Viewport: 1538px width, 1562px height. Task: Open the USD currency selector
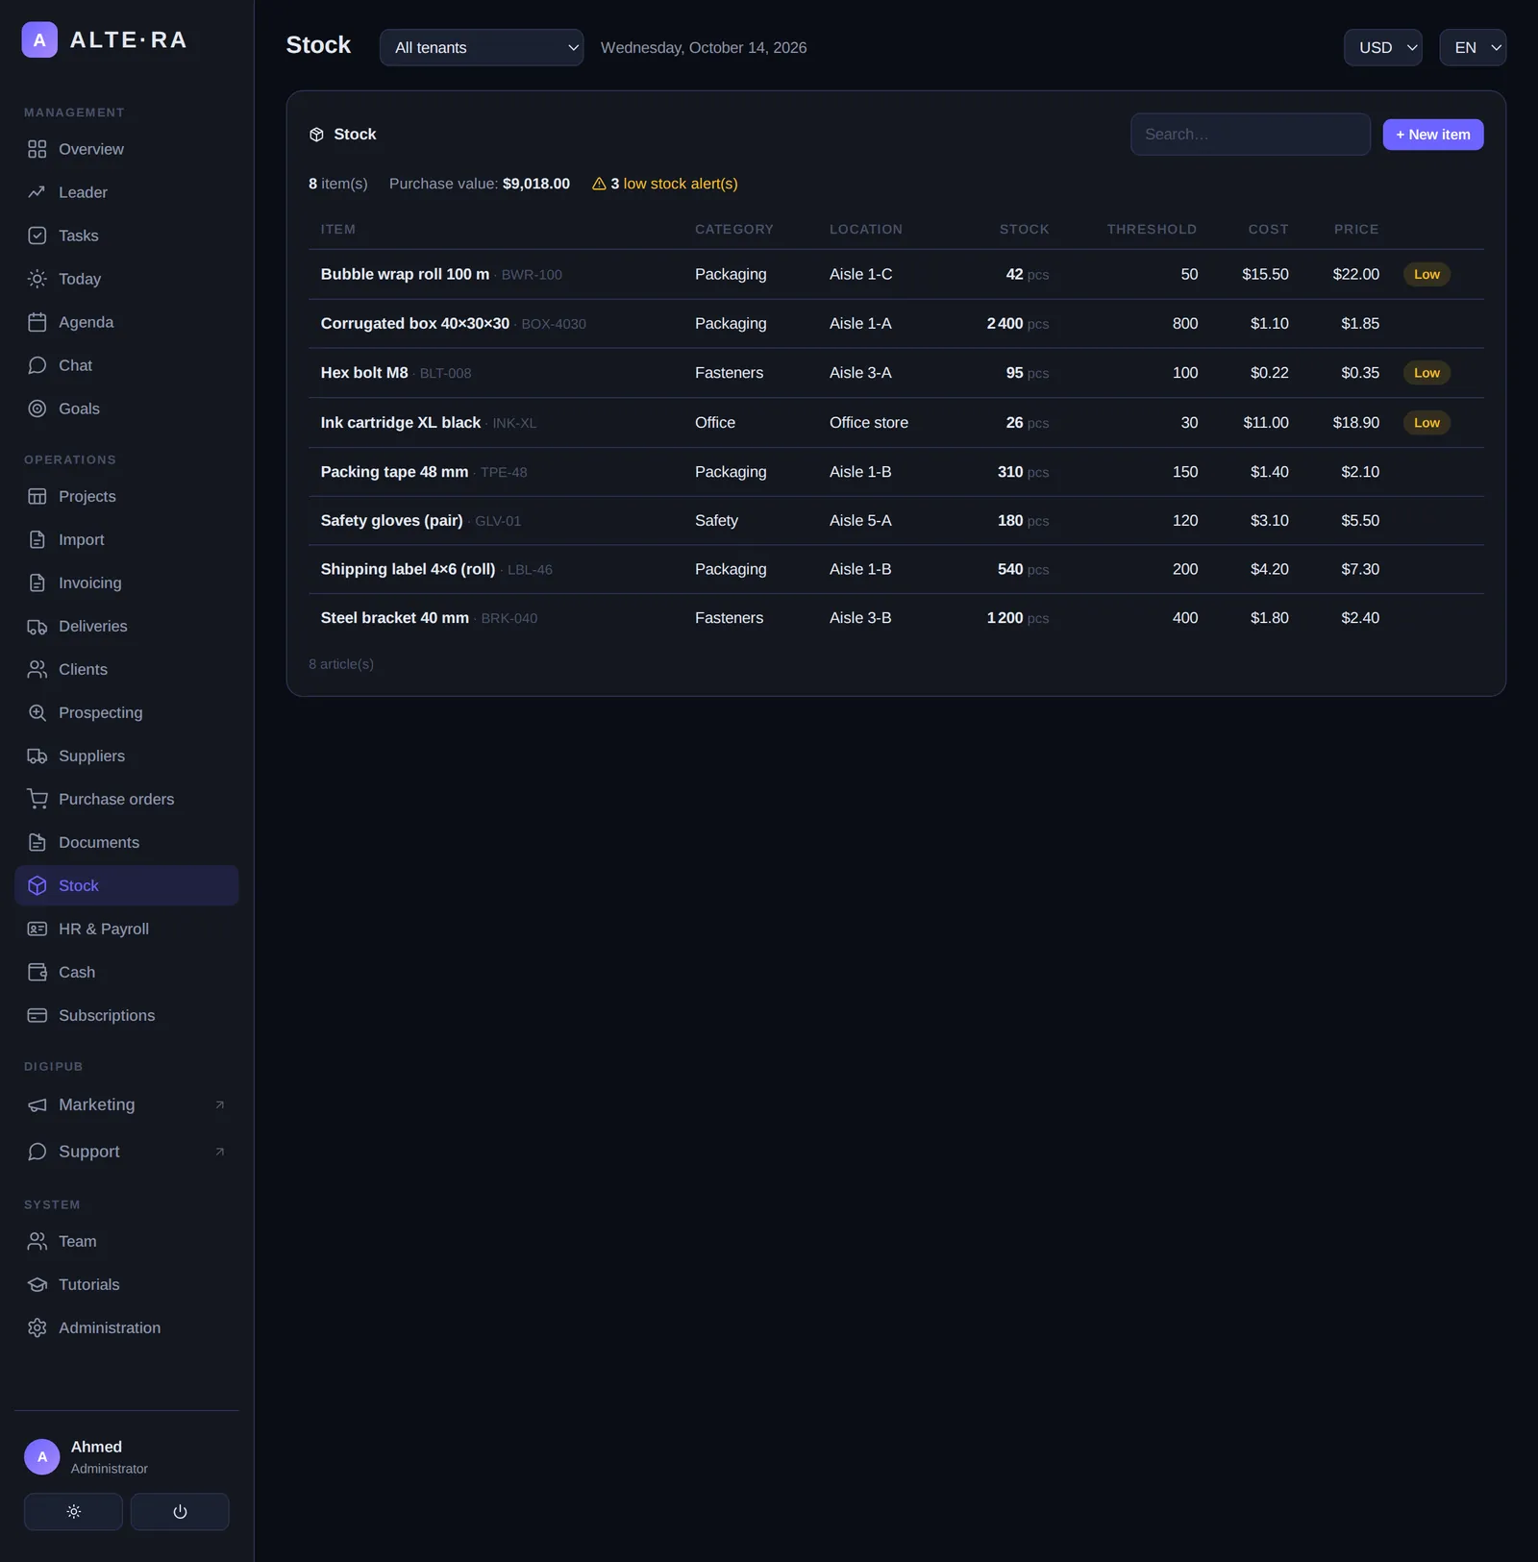(x=1382, y=47)
